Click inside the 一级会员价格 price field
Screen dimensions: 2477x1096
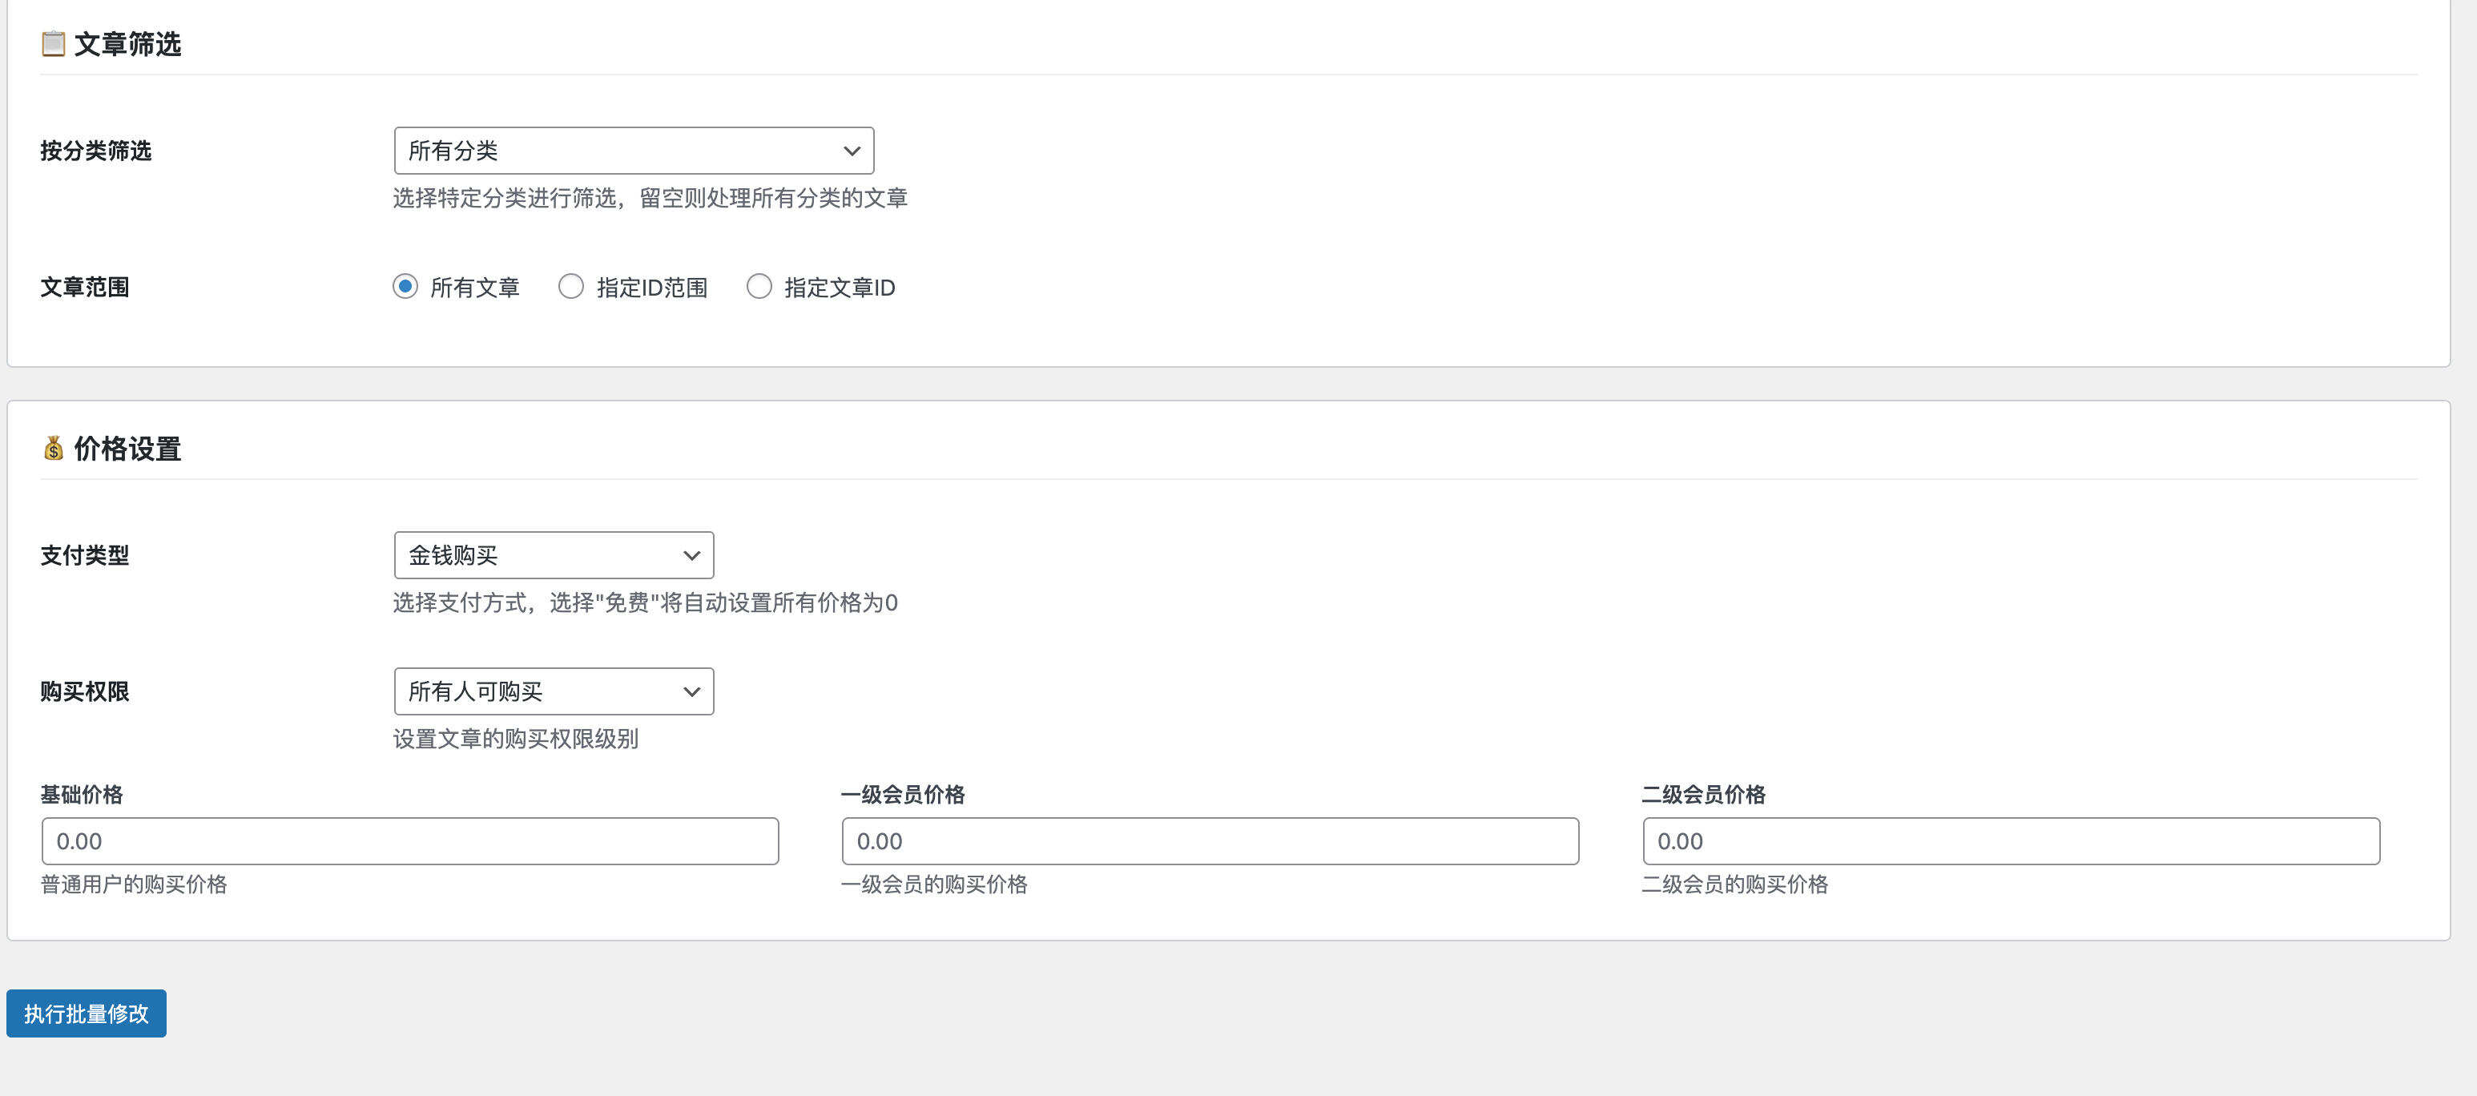click(x=1210, y=840)
